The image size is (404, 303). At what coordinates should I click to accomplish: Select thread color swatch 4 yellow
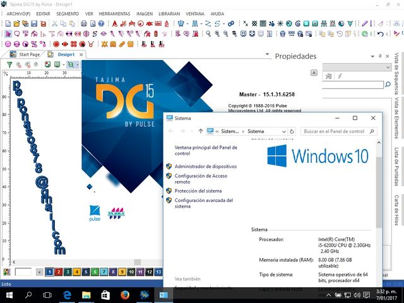[76, 272]
